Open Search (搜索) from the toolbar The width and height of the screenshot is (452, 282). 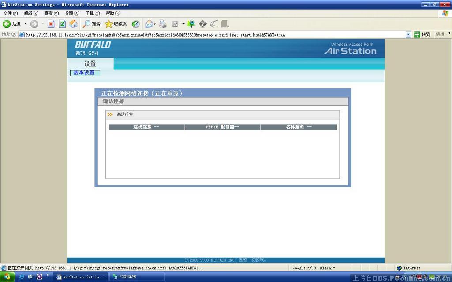click(92, 24)
